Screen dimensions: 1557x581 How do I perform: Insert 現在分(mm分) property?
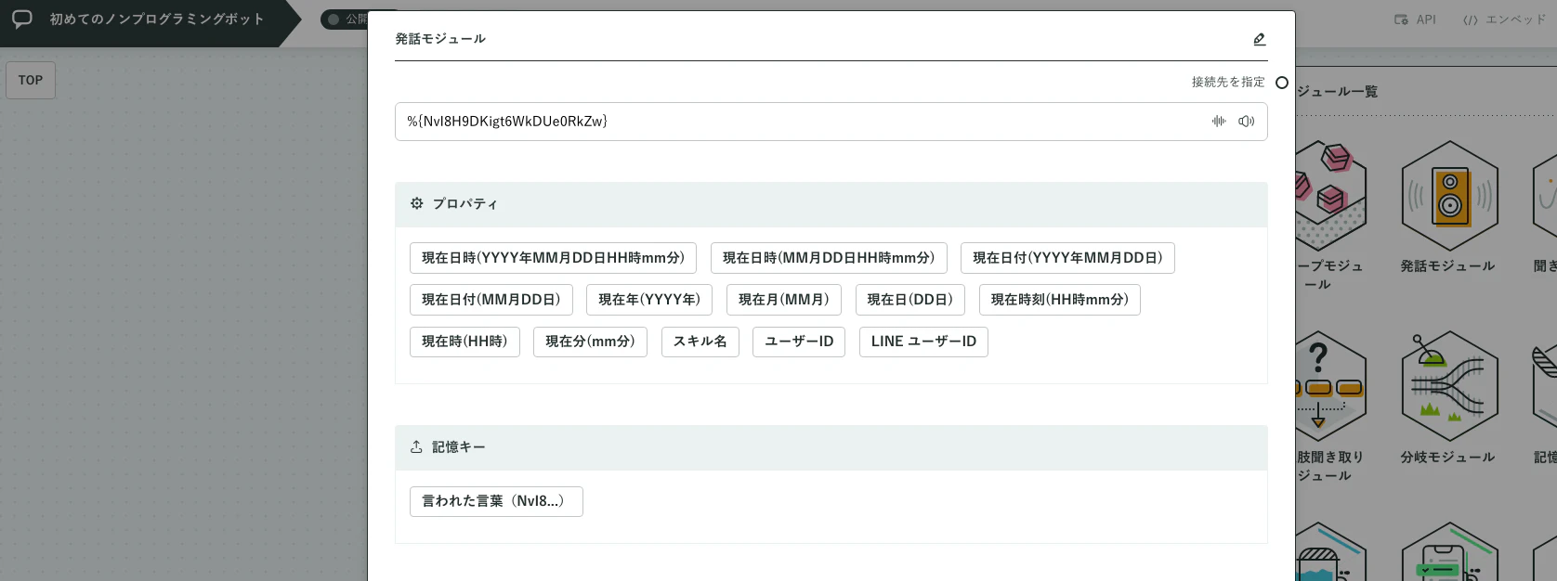[590, 342]
